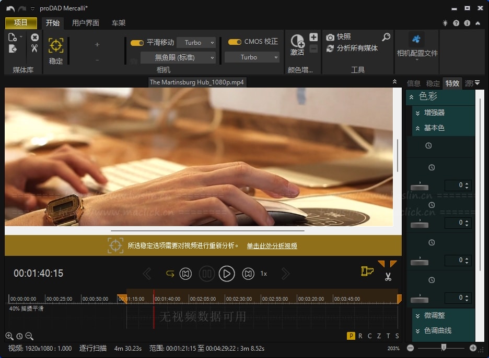The height and width of the screenshot is (358, 489).
Task: Collapse the 色彩 section
Action: click(411, 97)
